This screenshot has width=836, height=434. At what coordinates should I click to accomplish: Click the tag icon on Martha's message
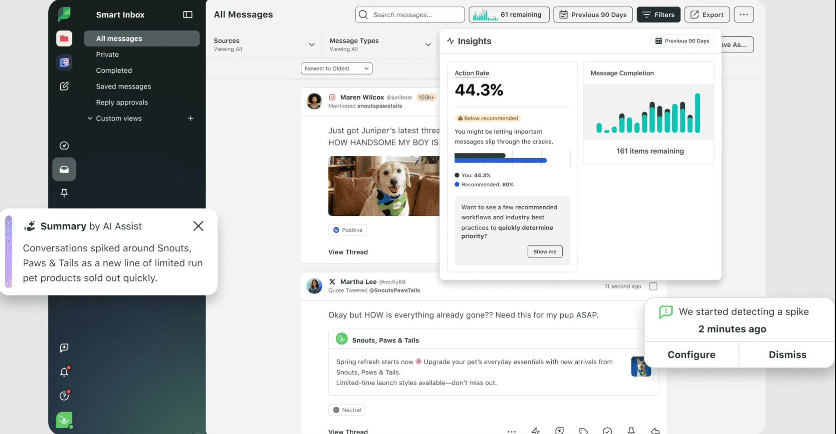pyautogui.click(x=583, y=431)
